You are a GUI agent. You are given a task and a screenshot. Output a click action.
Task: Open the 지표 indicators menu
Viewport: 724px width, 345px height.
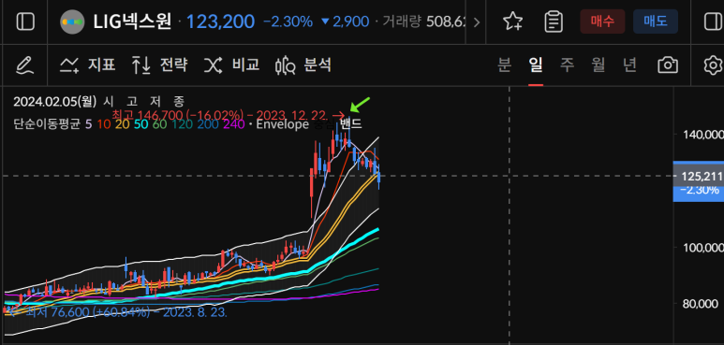coord(88,65)
